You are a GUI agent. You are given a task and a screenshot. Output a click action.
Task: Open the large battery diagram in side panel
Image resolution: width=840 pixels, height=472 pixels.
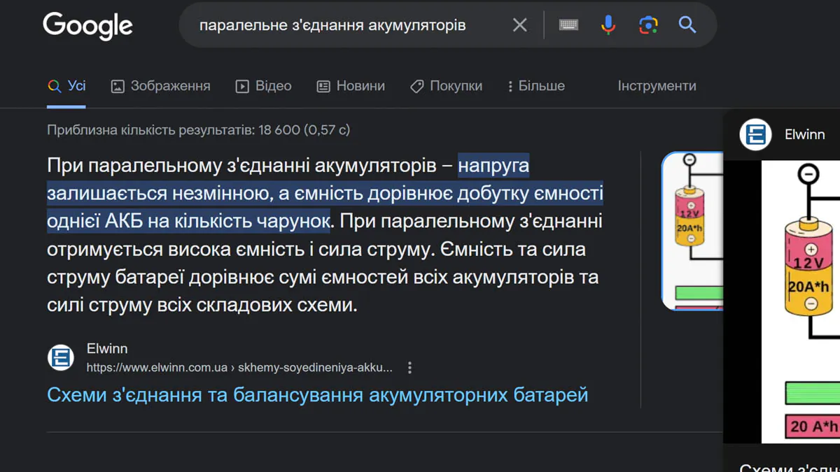tap(801, 302)
